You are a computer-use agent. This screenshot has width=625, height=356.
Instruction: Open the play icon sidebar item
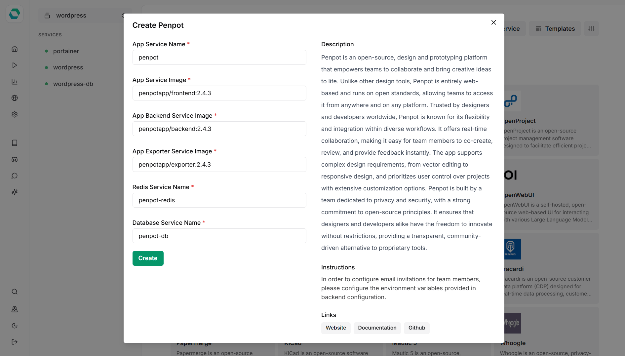[15, 65]
